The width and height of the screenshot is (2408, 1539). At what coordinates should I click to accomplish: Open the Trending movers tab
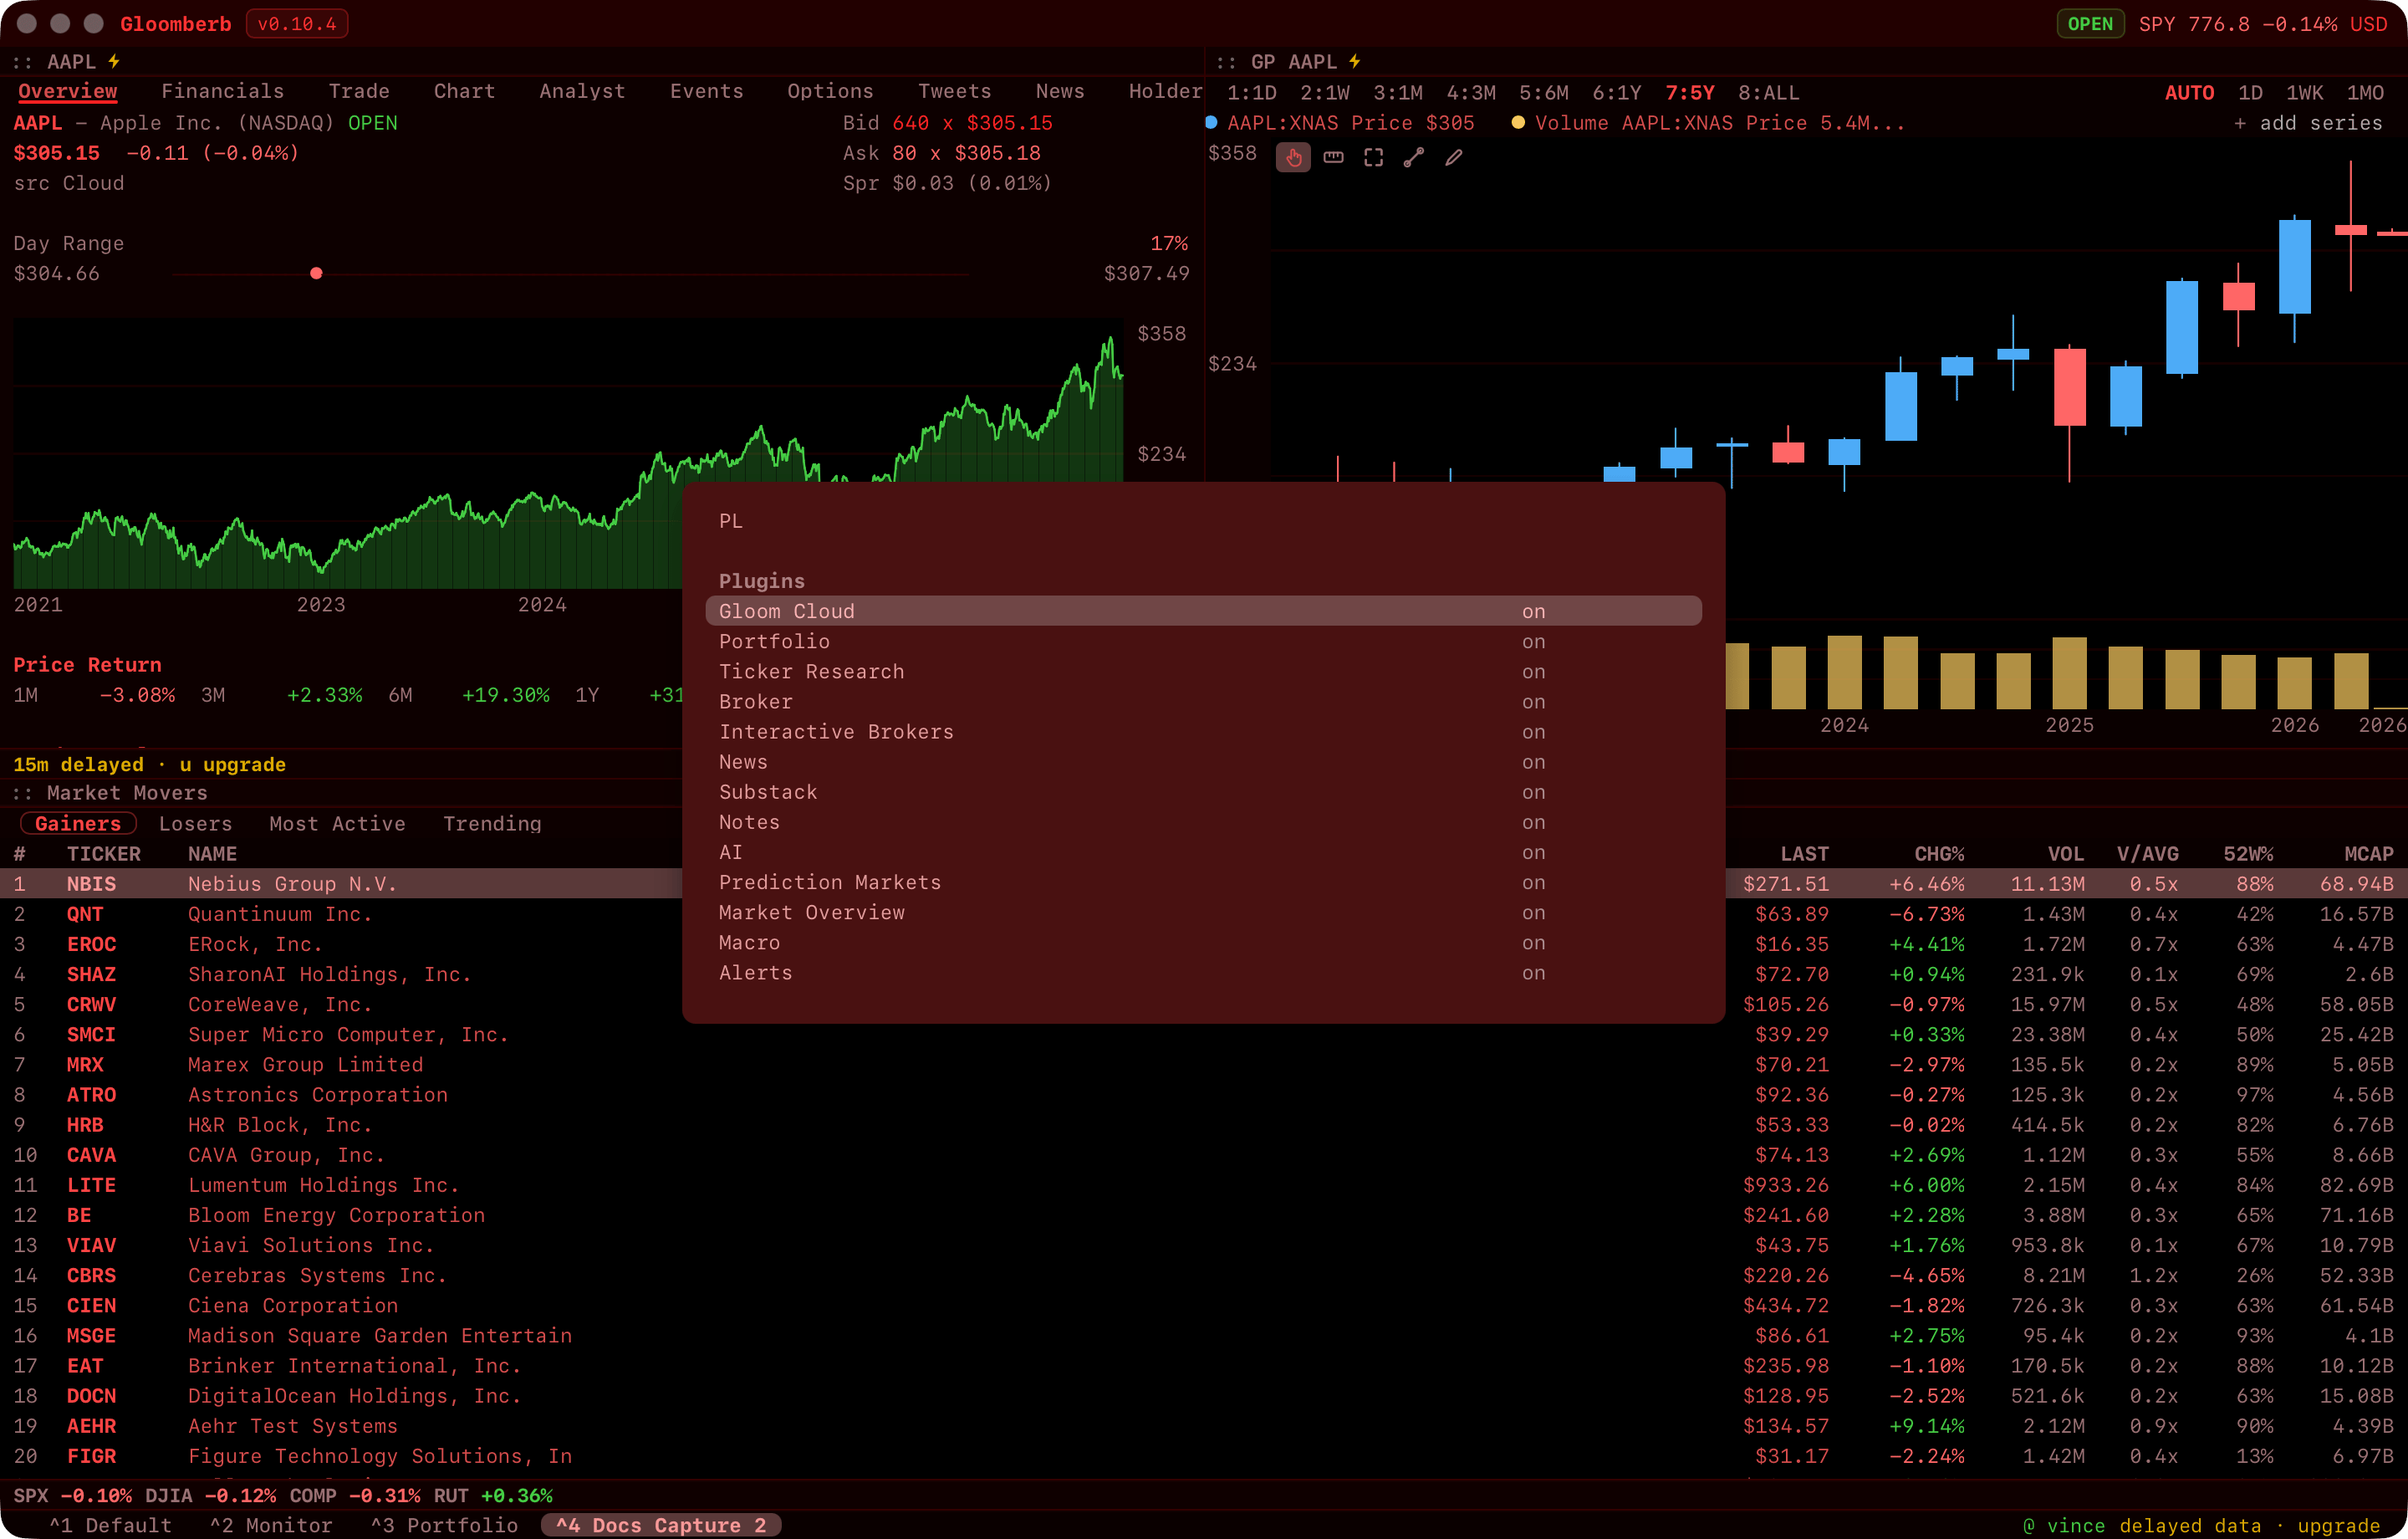[x=492, y=824]
